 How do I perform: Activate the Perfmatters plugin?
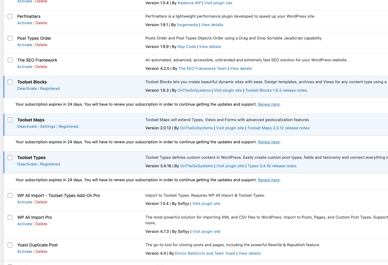tap(25, 23)
